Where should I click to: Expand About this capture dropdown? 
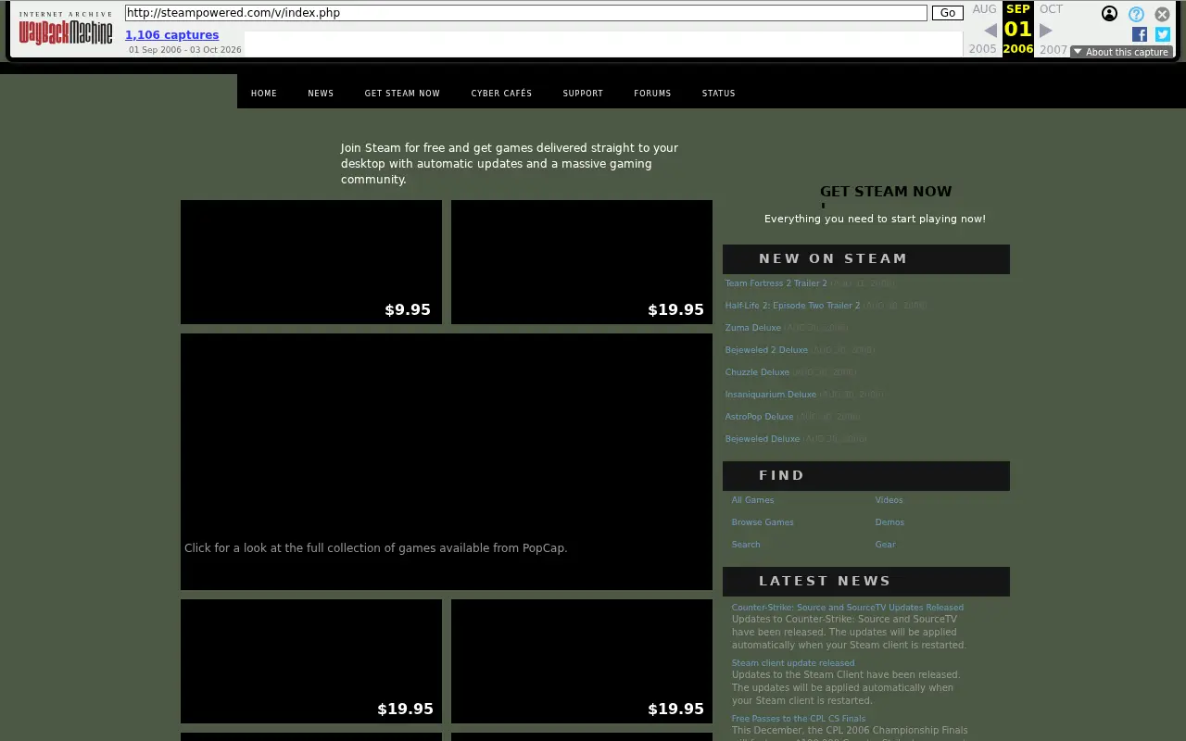pos(1121,52)
